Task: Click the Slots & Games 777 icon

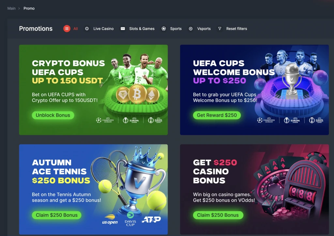Action: [123, 28]
